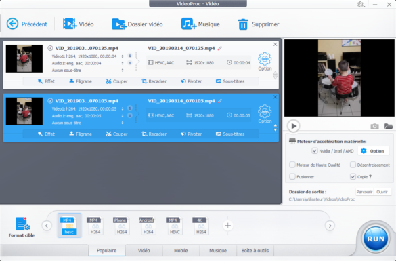Switch to Populaire tab
The height and width of the screenshot is (261, 396).
click(106, 250)
